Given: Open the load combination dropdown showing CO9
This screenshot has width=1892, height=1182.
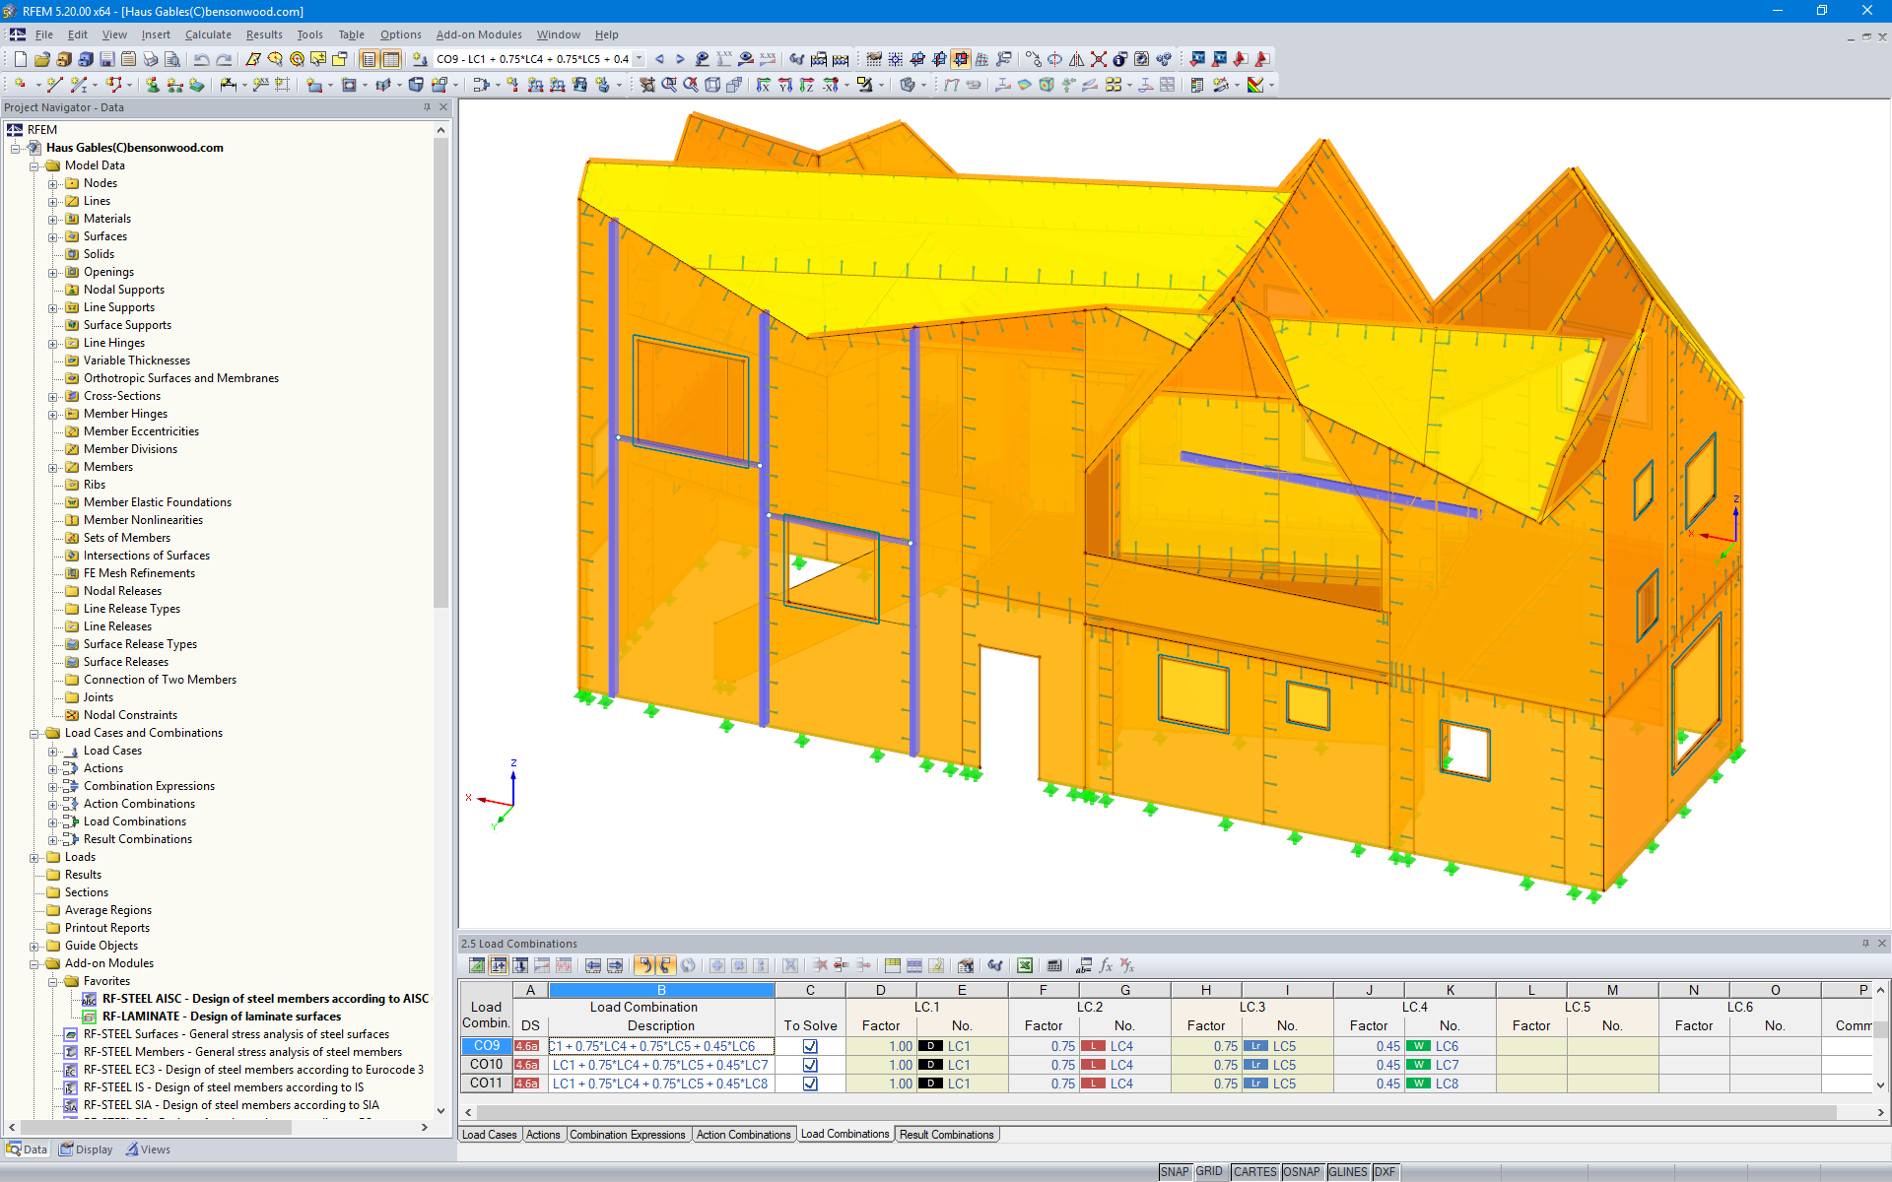Looking at the screenshot, I should coord(639,59).
